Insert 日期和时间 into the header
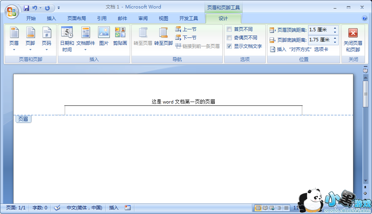 pos(67,39)
